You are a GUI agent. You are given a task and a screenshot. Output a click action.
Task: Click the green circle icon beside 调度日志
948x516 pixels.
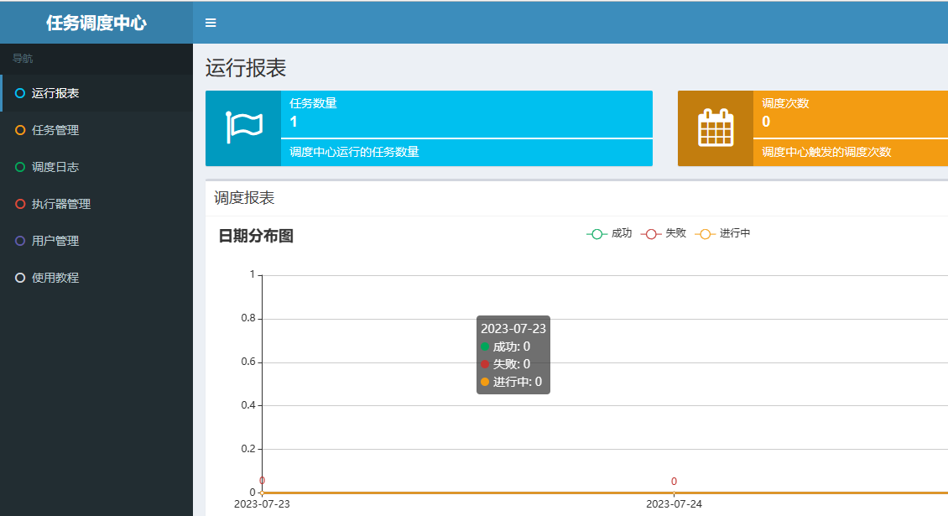point(20,167)
